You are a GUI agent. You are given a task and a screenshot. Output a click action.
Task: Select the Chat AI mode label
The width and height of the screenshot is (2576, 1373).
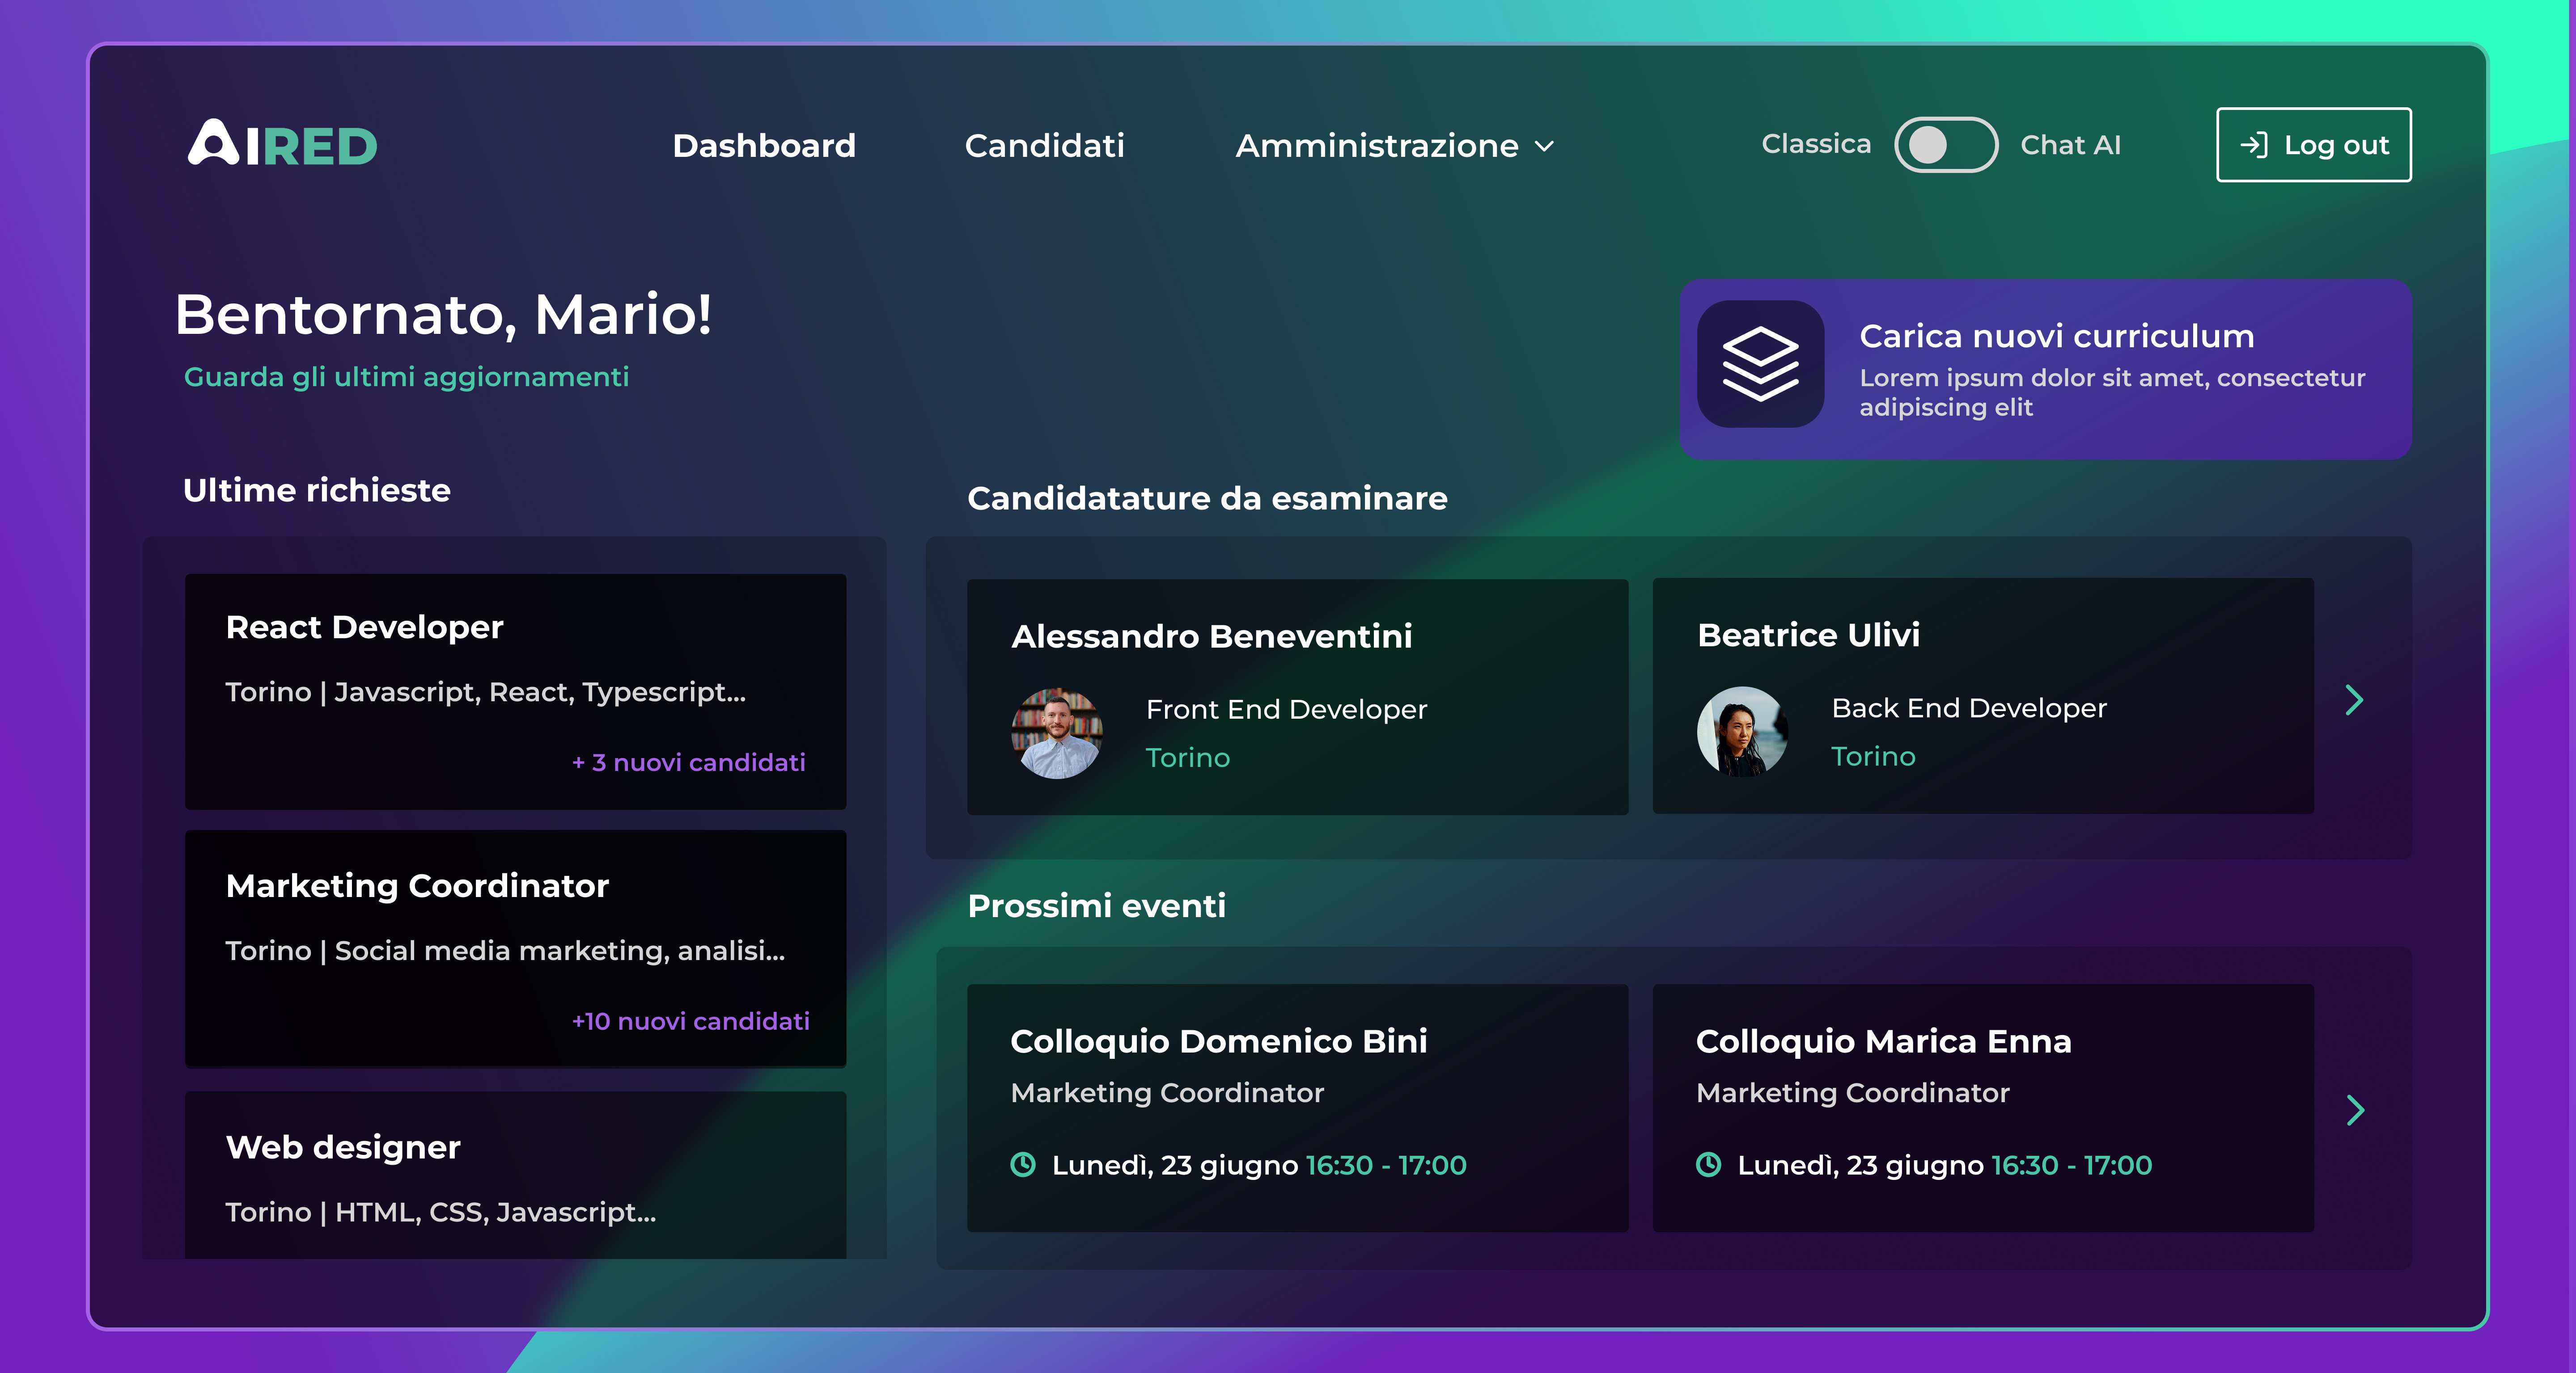point(2071,145)
